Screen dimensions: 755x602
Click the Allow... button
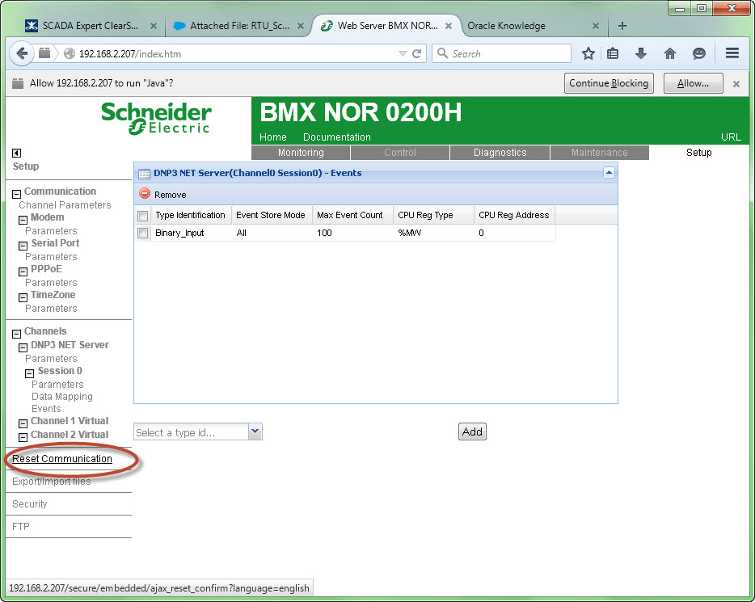[693, 83]
